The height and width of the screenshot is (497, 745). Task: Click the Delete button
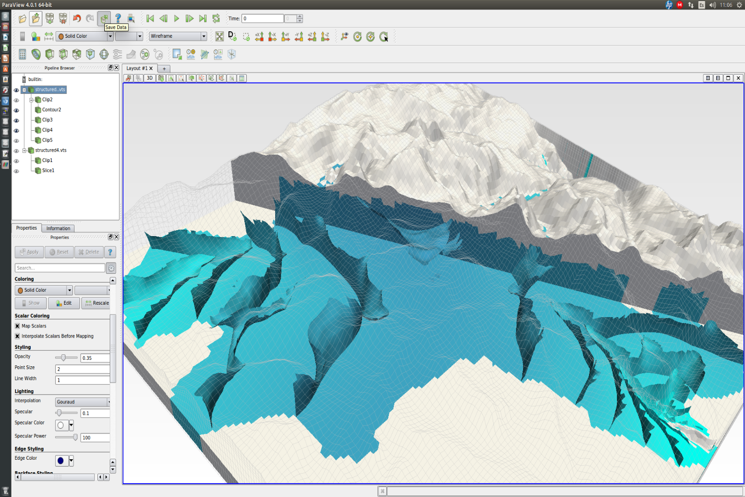tap(89, 252)
